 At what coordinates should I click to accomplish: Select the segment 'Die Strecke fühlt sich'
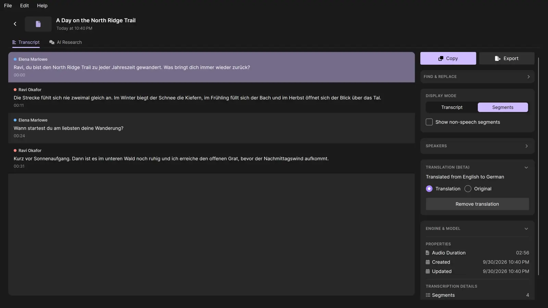[211, 98]
